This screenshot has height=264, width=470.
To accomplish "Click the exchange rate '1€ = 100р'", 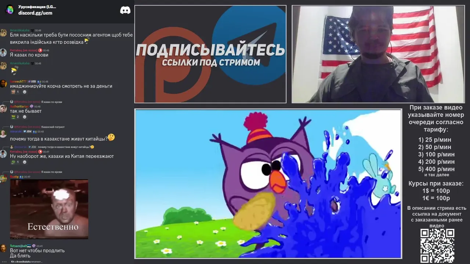I will tap(436, 198).
